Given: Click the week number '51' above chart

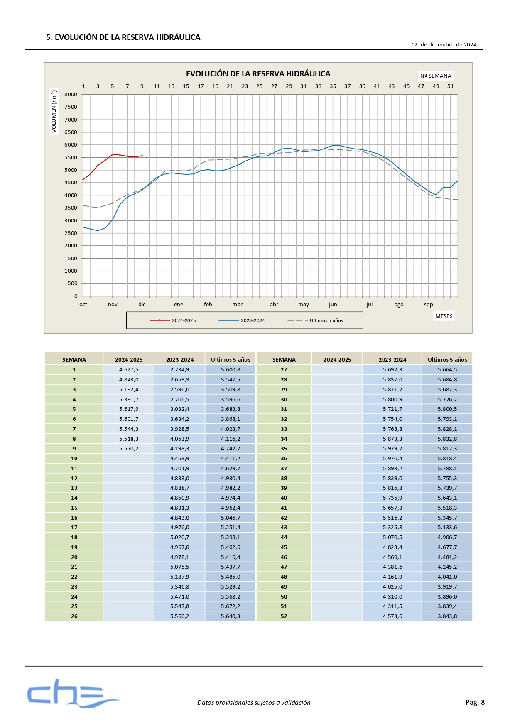Looking at the screenshot, I should click(451, 86).
